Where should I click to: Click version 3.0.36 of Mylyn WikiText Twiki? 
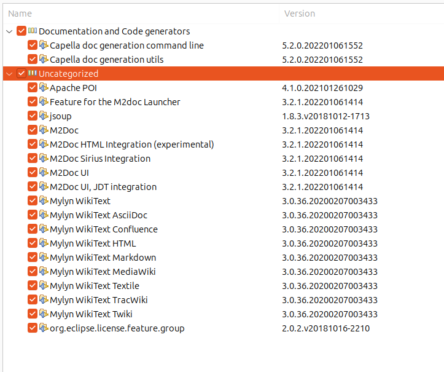pyautogui.click(x=329, y=314)
